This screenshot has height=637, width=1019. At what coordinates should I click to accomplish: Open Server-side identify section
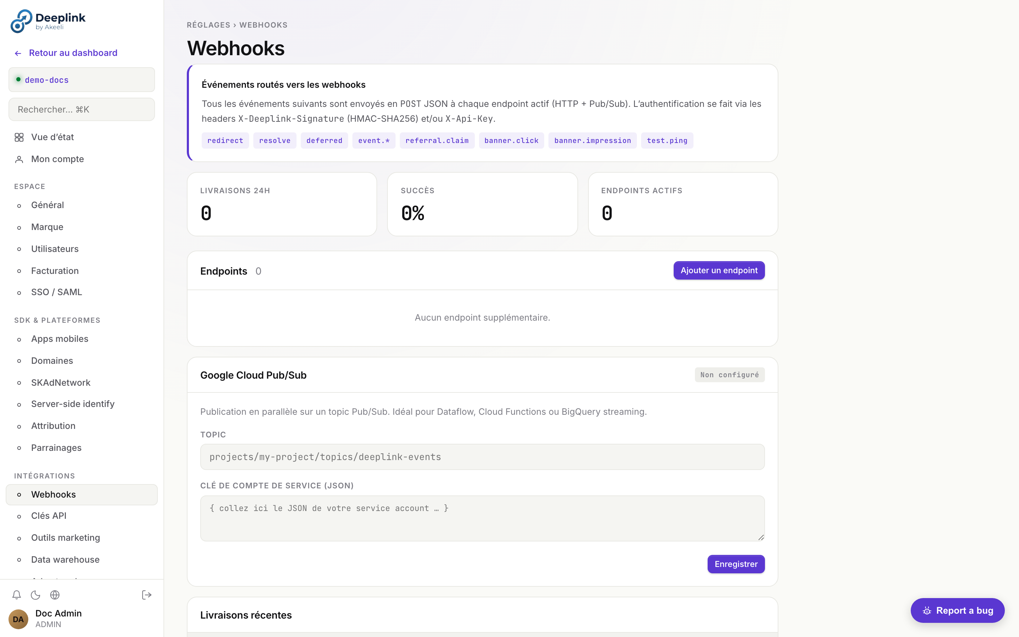tap(82, 404)
